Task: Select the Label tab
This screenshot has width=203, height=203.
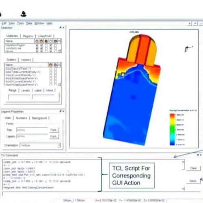Action: pyautogui.click(x=38, y=91)
